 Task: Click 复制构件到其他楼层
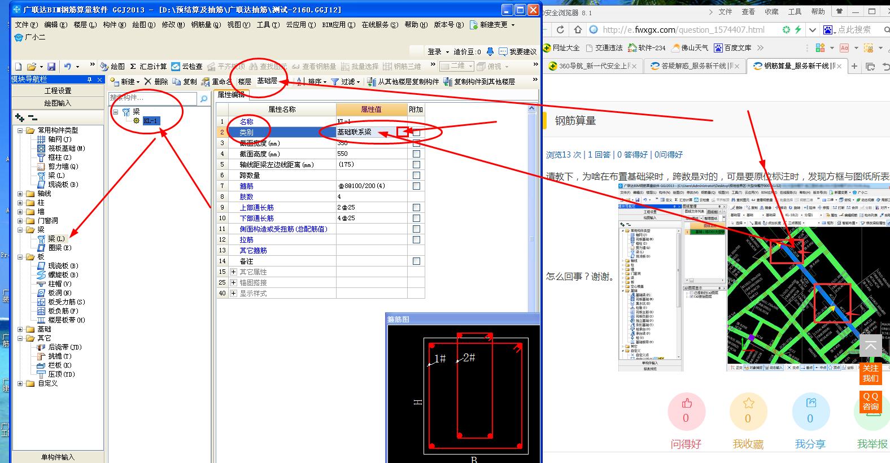(479, 82)
